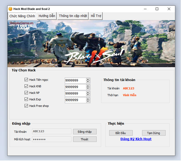Viewport: 181px width, 161px height.
Task: Decrease the Hack NP value with down arrow
Action: coord(88,95)
